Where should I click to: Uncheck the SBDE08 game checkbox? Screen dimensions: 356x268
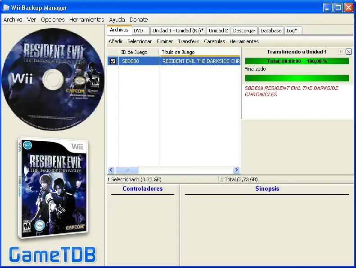click(113, 61)
